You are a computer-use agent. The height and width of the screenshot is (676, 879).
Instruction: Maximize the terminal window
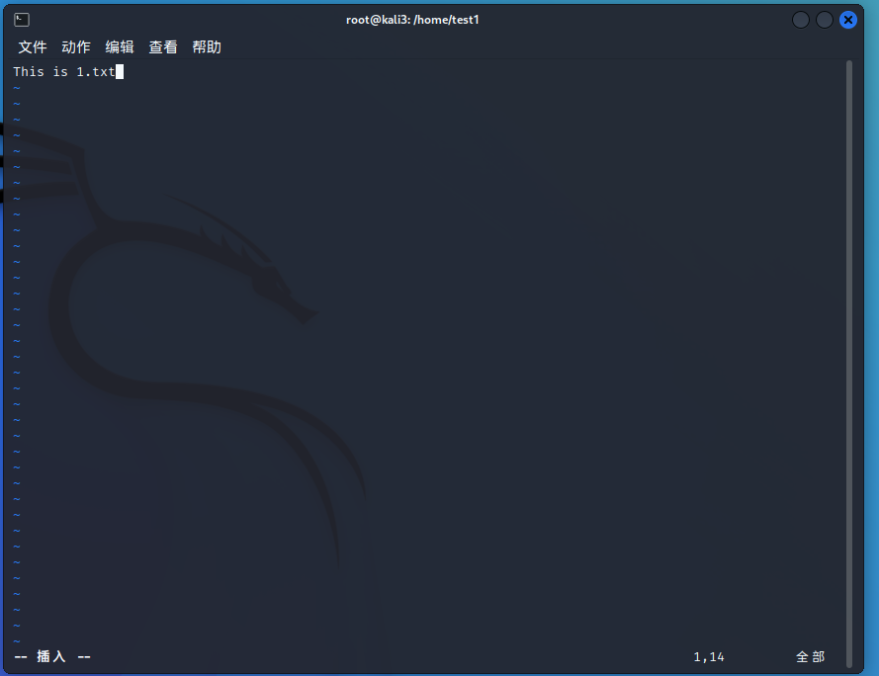824,20
